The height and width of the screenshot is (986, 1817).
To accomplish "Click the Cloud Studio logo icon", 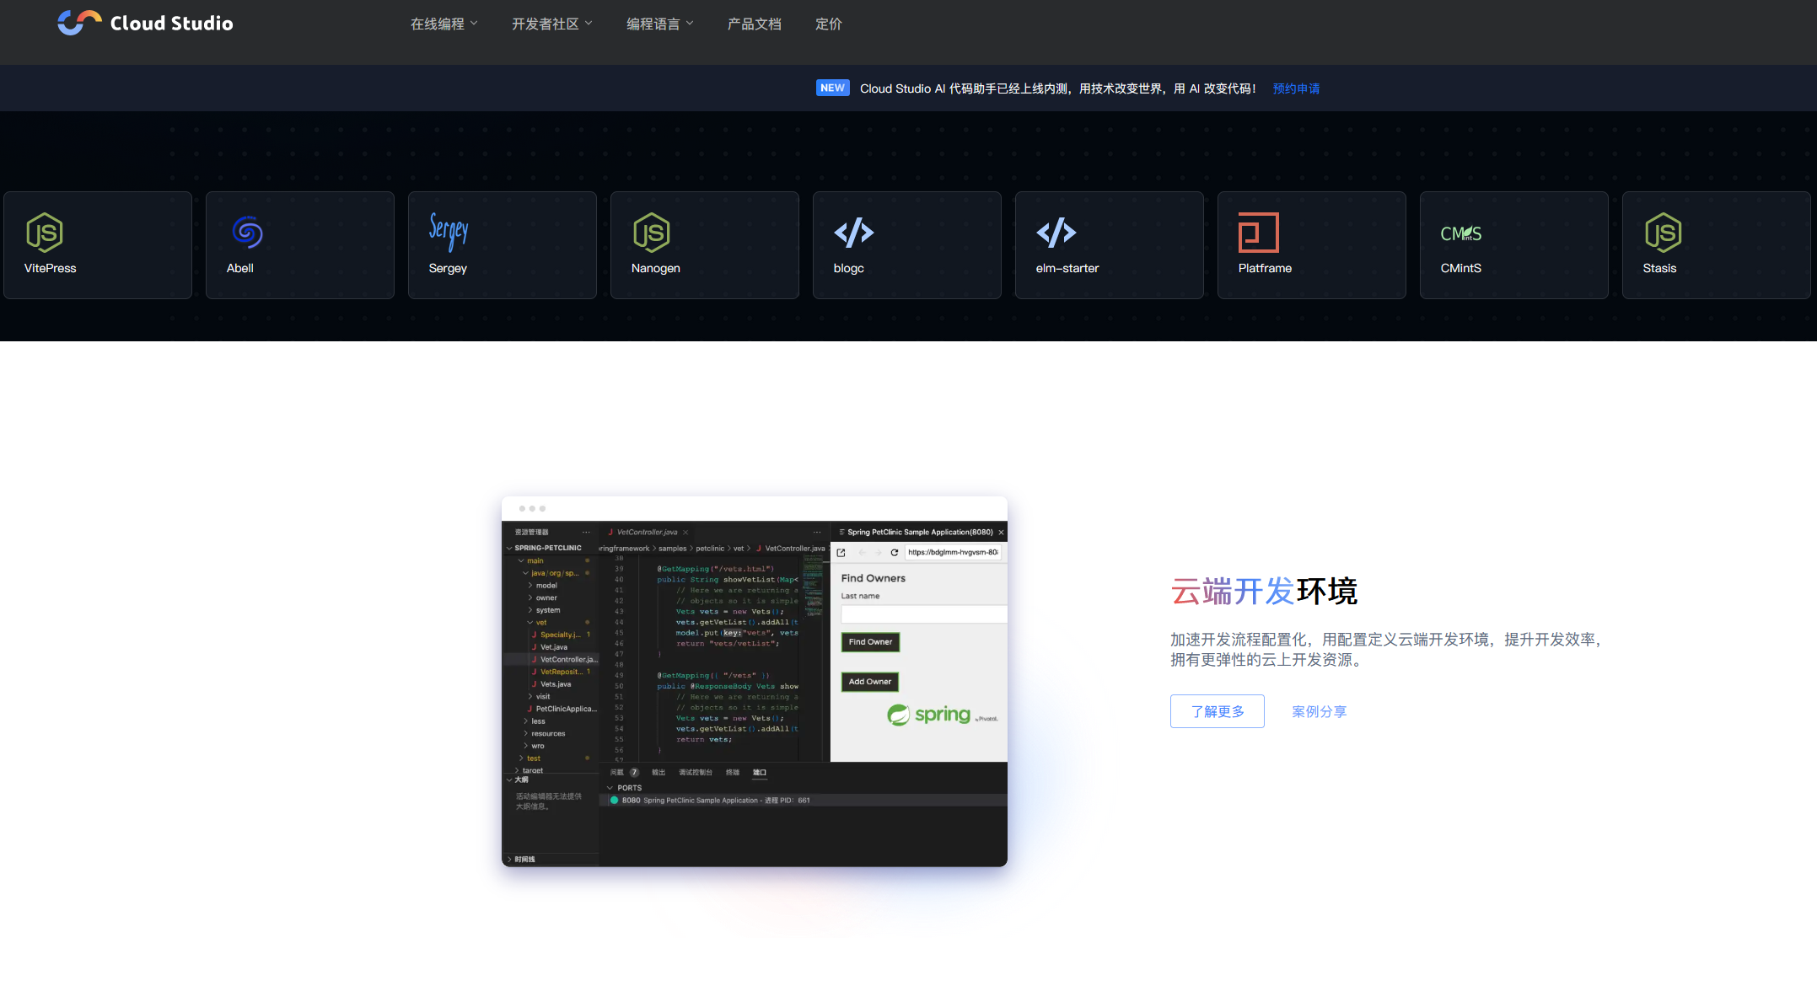I will point(79,23).
